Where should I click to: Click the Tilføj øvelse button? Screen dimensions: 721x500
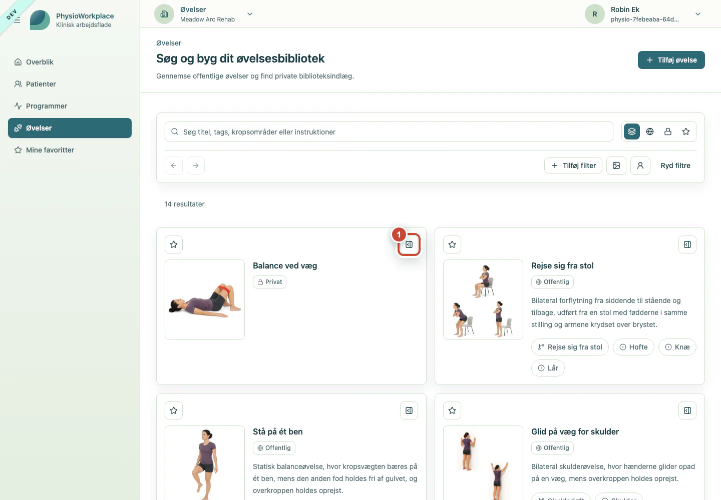coord(671,60)
